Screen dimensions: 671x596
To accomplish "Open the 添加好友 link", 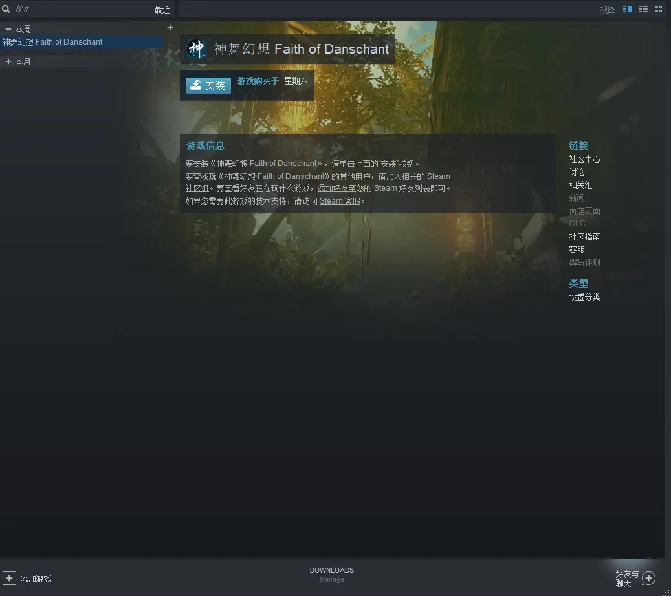I will click(336, 188).
